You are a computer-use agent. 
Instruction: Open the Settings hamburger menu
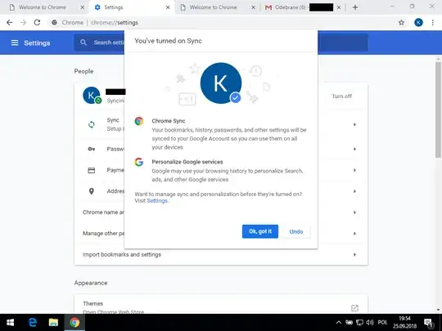click(x=15, y=42)
